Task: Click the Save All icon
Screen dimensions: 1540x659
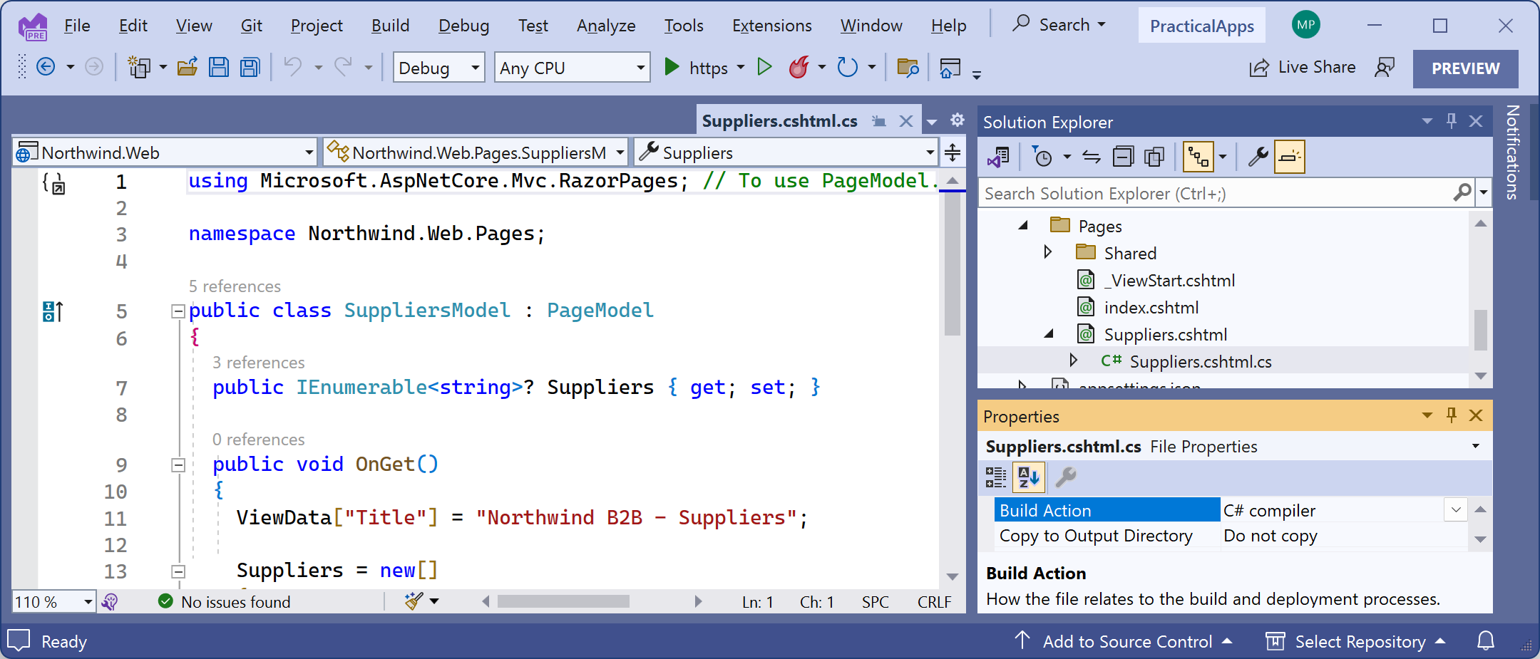Action: coord(250,67)
